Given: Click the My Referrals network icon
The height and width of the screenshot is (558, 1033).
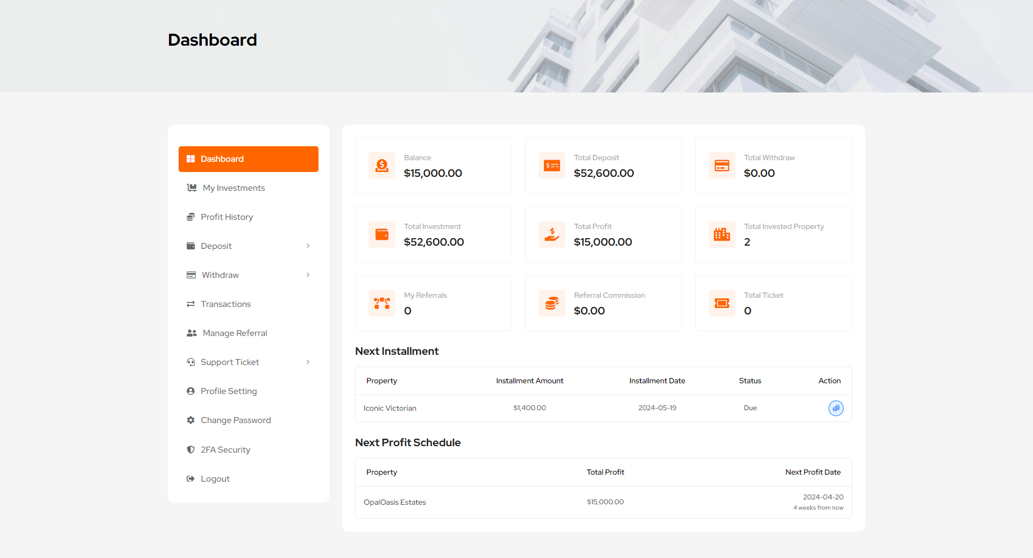Looking at the screenshot, I should pyautogui.click(x=382, y=303).
